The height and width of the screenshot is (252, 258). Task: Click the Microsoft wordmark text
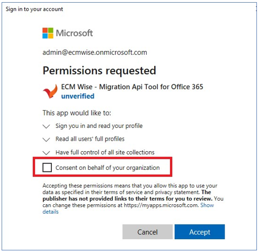(74, 33)
